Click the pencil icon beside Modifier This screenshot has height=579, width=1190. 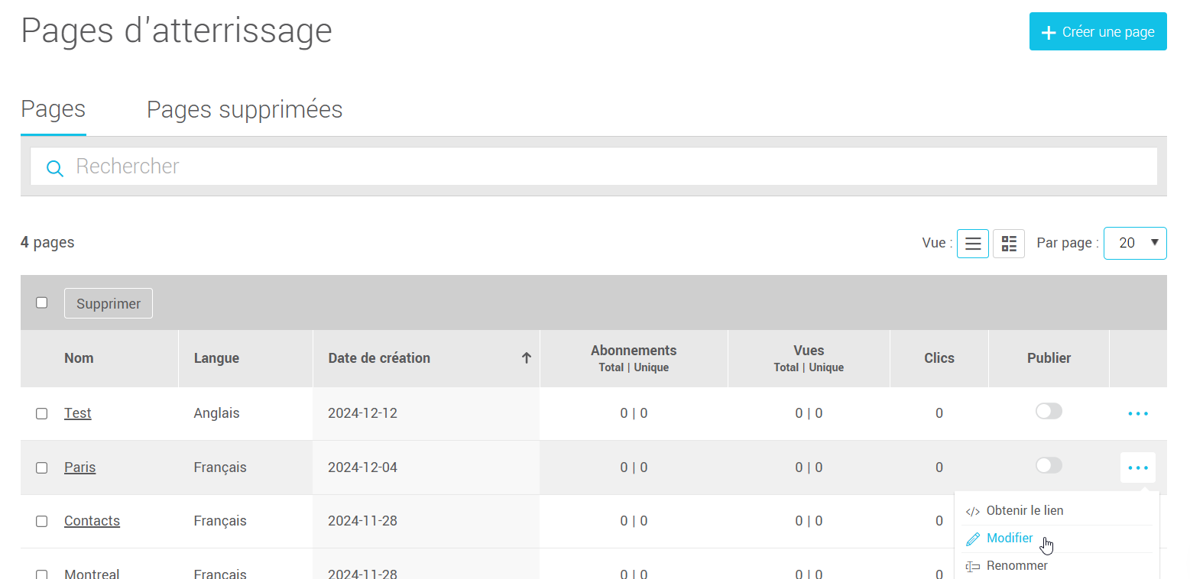pos(972,539)
